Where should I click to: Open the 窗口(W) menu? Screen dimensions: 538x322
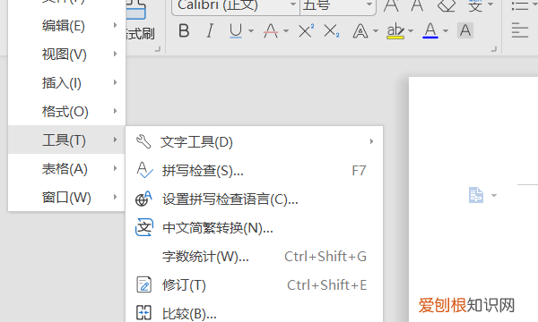tap(66, 197)
